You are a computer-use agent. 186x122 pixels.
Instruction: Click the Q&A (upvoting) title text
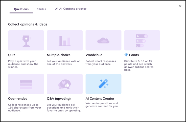[x=59, y=98]
